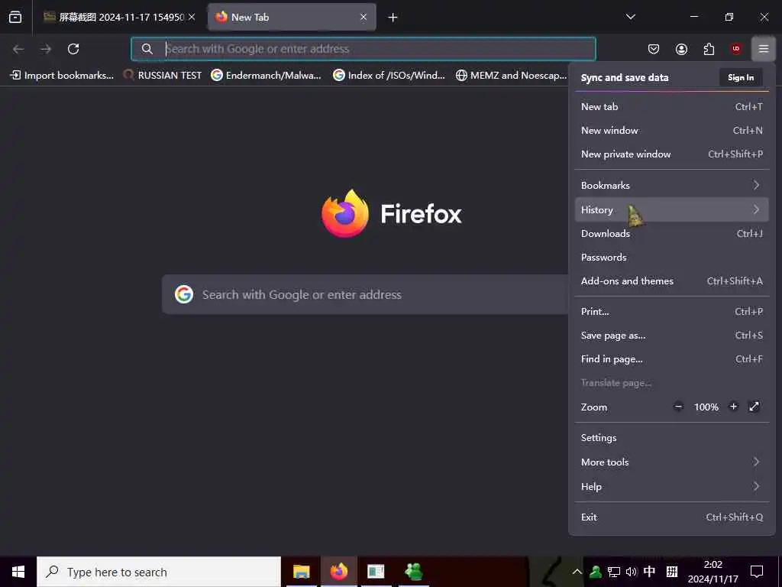Zoom in with the plus button
Screen dimensions: 782x587
[734, 407]
